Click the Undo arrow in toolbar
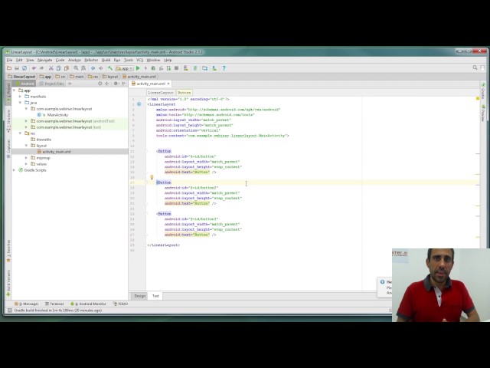Image resolution: width=490 pixels, height=368 pixels. pyautogui.click(x=34, y=68)
